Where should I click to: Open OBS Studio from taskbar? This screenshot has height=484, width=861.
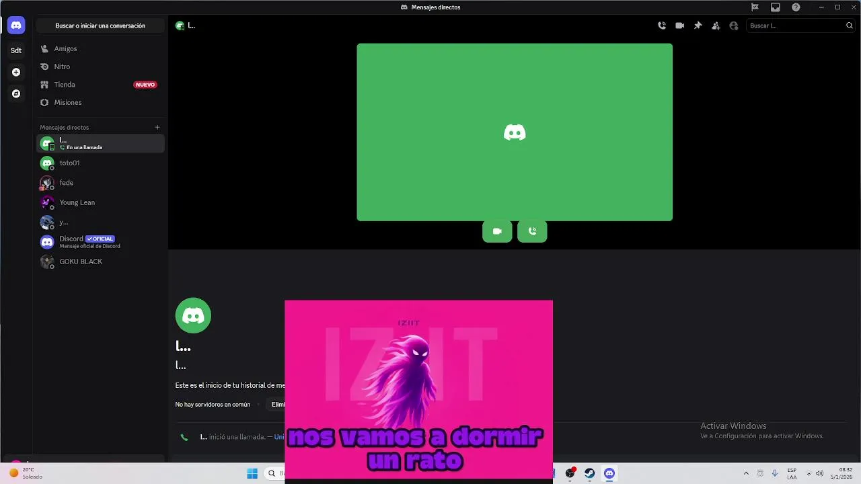(x=570, y=473)
